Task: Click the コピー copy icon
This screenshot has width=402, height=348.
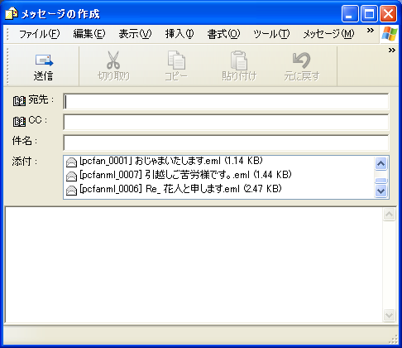Action: [176, 60]
